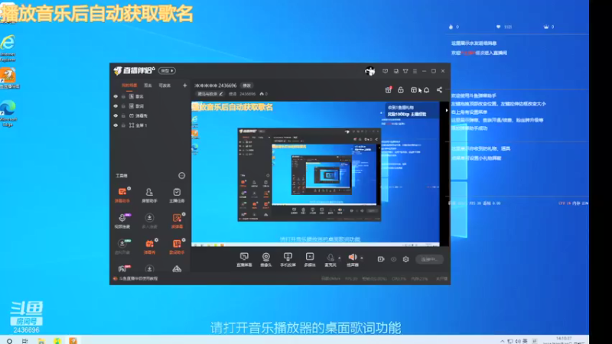Click the lock icon in the room toolbar

(400, 90)
